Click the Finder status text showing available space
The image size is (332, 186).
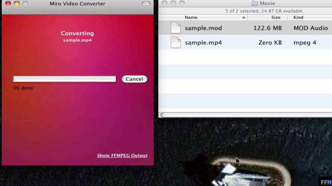(264, 11)
